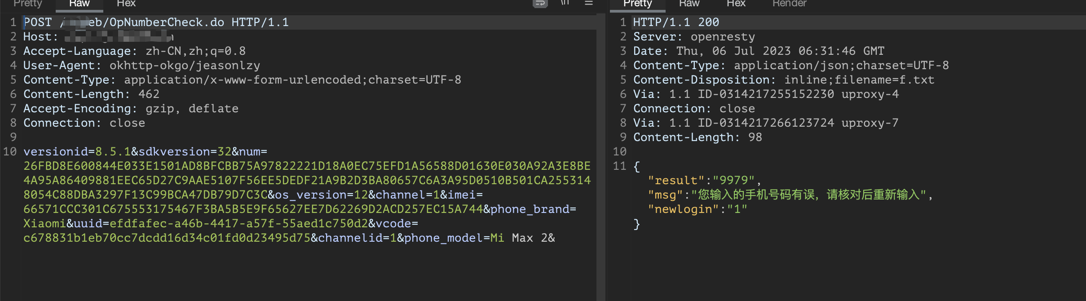Click the Date: Thu, 06 Jul 2023 header
This screenshot has height=301, width=1086.
point(759,51)
